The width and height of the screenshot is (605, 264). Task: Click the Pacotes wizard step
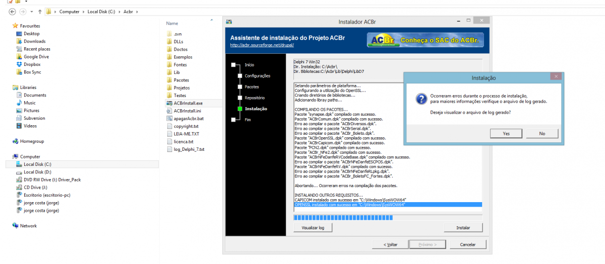tap(252, 86)
